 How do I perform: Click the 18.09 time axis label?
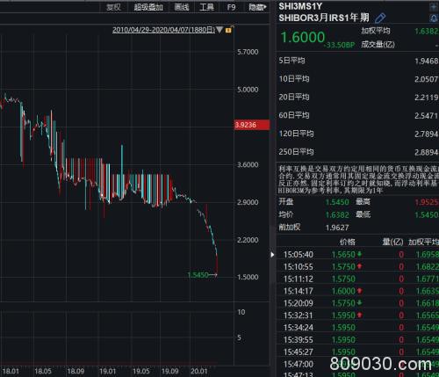(76, 371)
